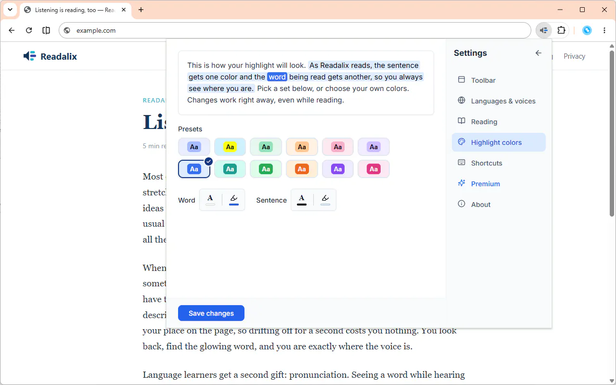Select the dark orange preset in the bottom row
The height and width of the screenshot is (385, 616).
[302, 169]
